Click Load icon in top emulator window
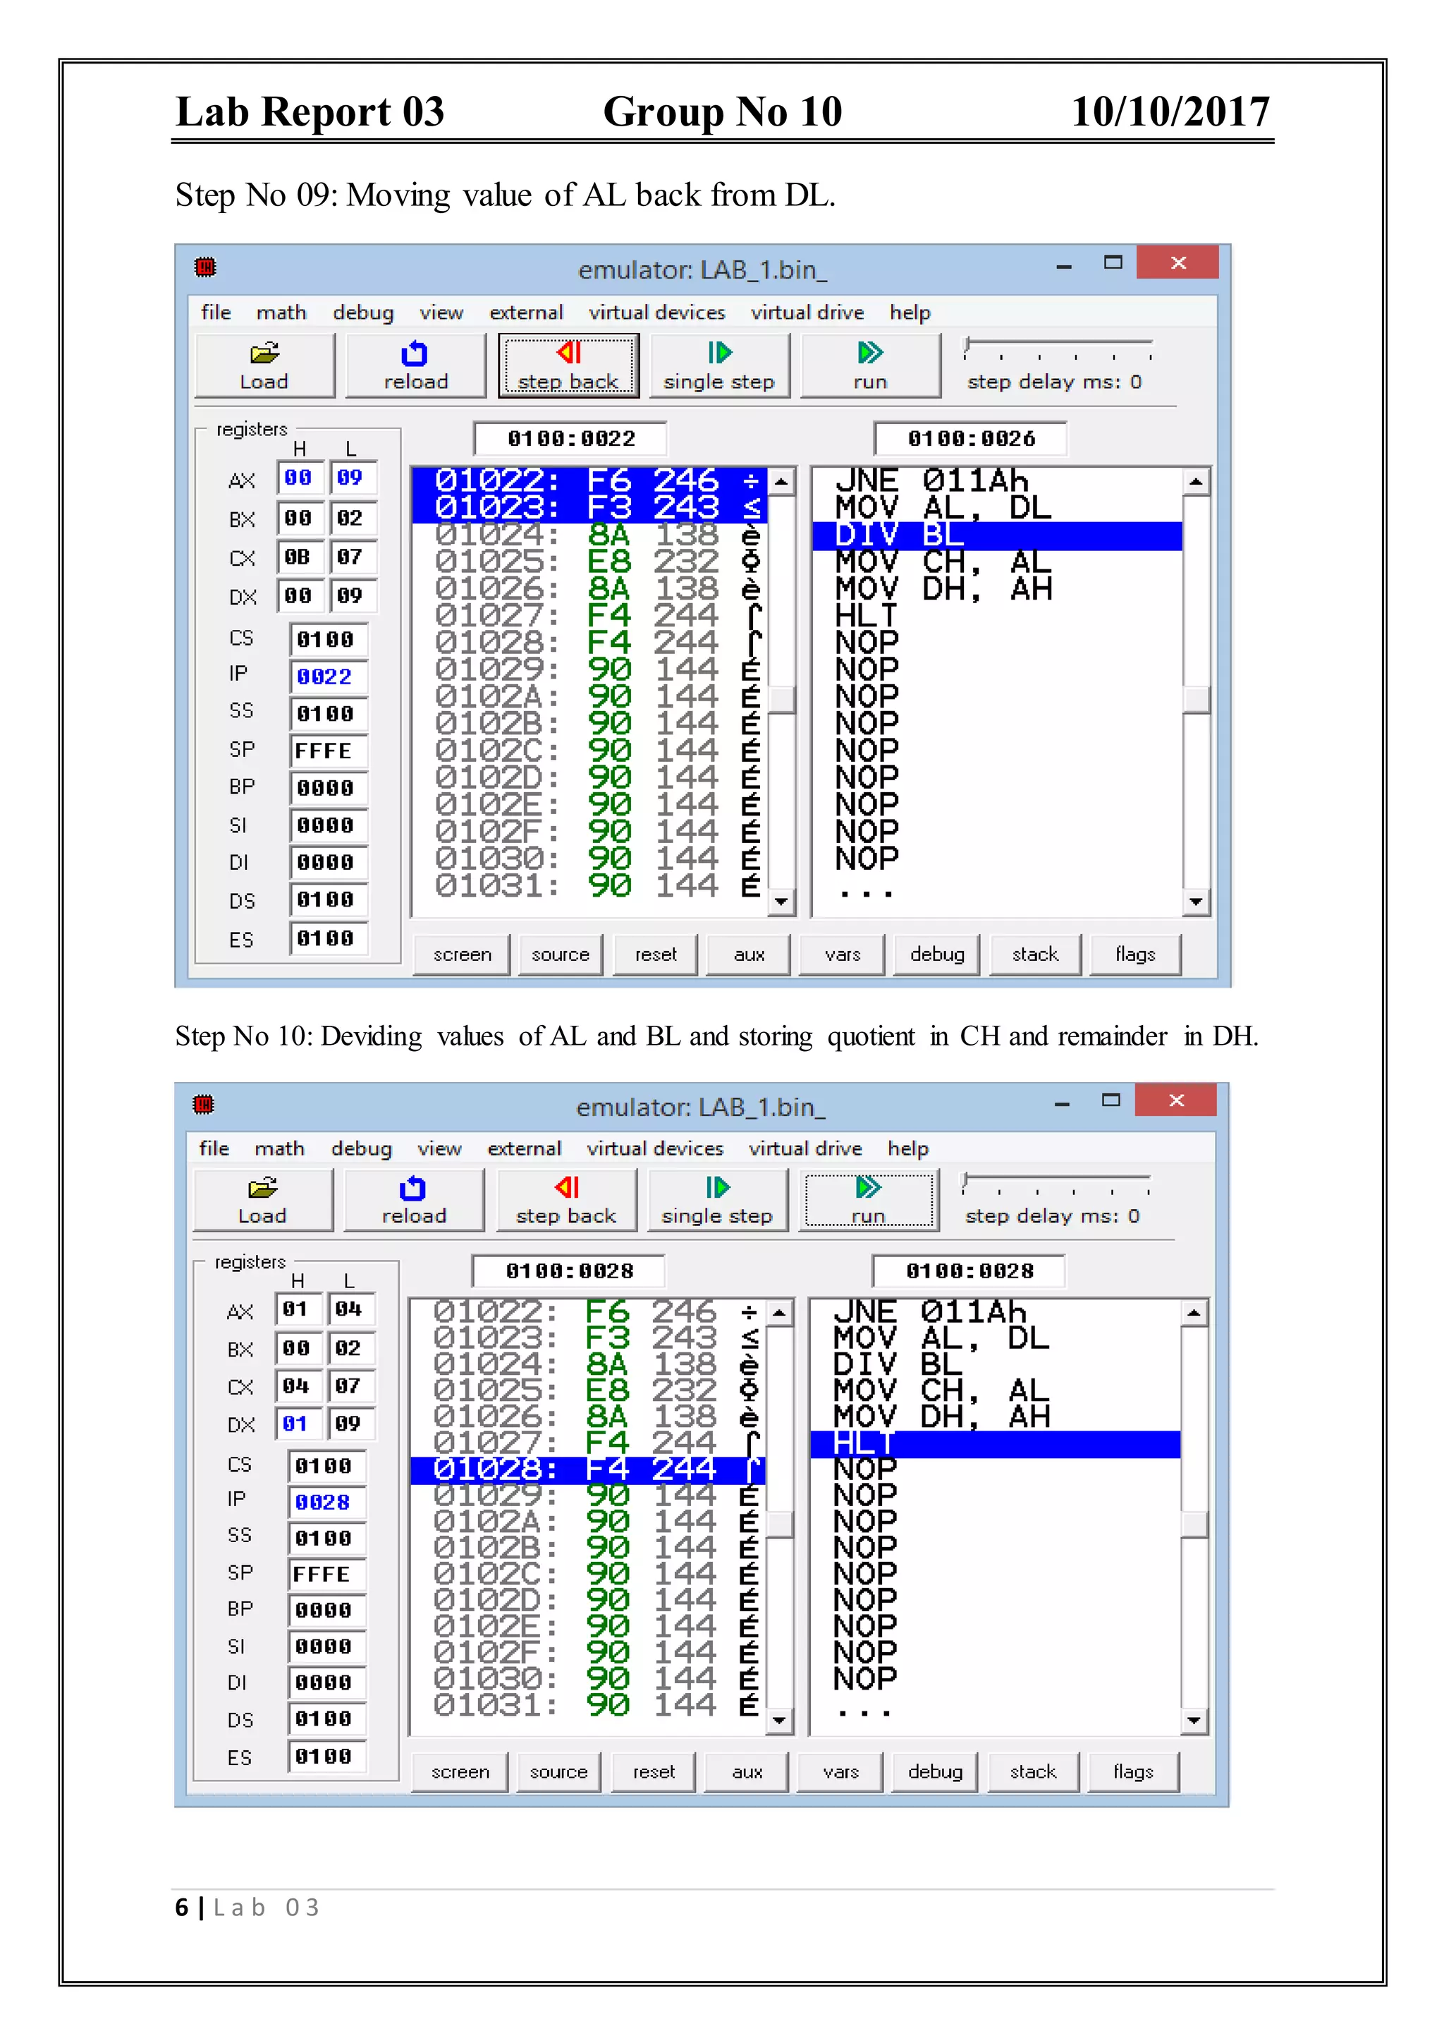Image resolution: width=1444 pixels, height=2043 pixels. tap(264, 354)
